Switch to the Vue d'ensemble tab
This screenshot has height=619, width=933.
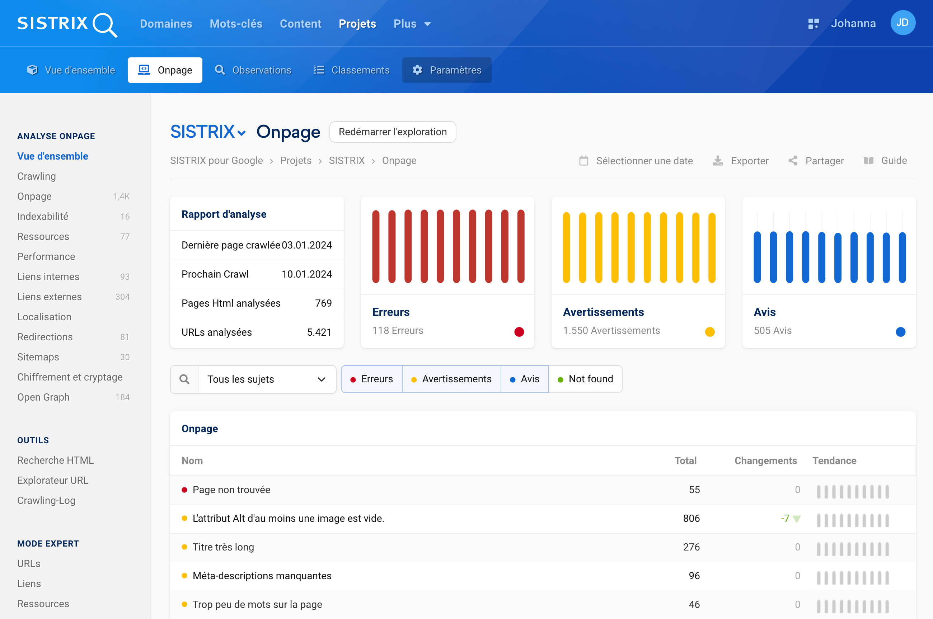click(x=71, y=70)
